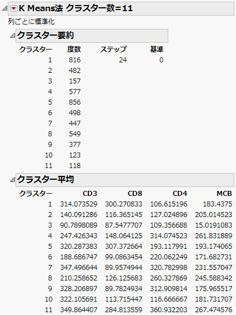236x315 pixels.
Task: Select CD8 mean 89.7824934
Action: pyautogui.click(x=124, y=289)
